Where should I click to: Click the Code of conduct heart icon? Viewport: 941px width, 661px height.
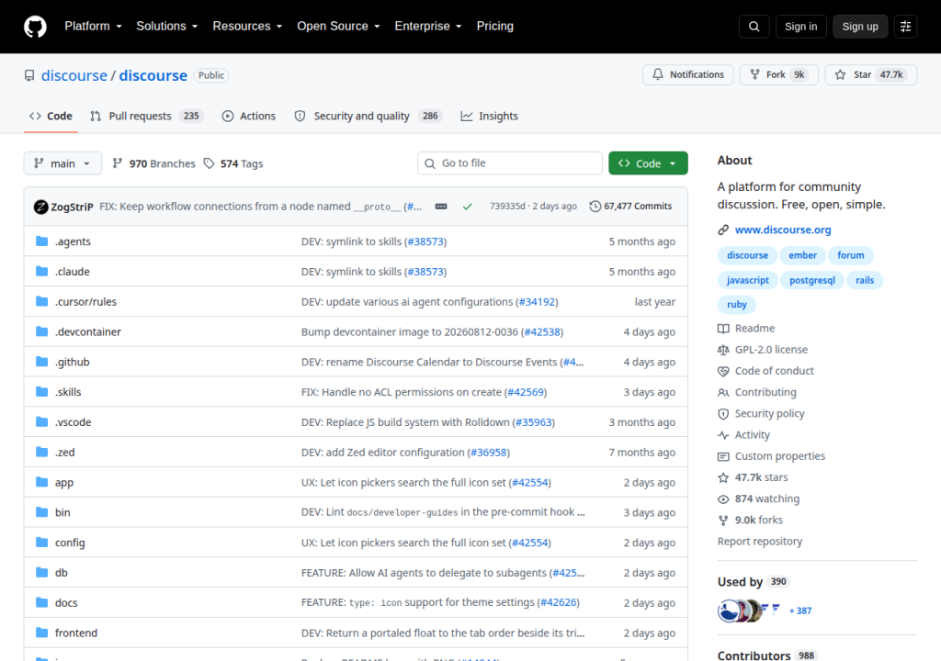pos(723,371)
